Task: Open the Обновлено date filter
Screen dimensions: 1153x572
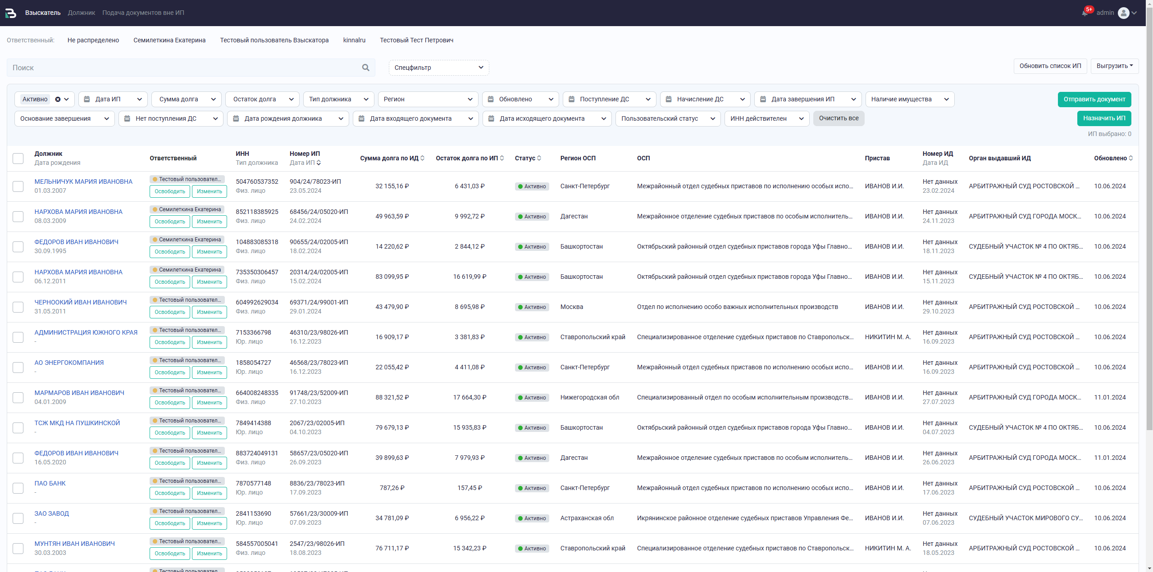Action: pyautogui.click(x=520, y=99)
